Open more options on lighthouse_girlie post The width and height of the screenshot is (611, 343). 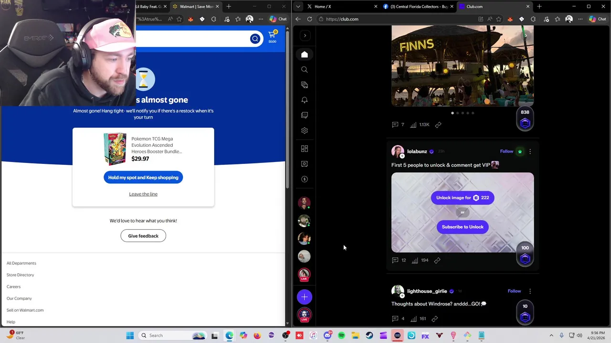(x=530, y=291)
